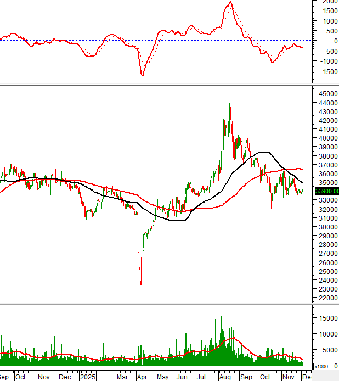Click the x1000 volume multiplier label
Viewport: 339px width, 381px height.
(x=320, y=366)
